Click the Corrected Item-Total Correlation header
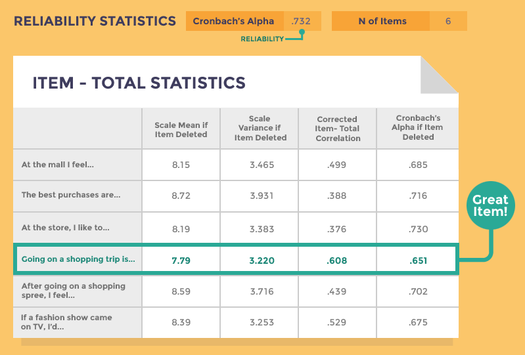The height and width of the screenshot is (355, 525). [338, 129]
